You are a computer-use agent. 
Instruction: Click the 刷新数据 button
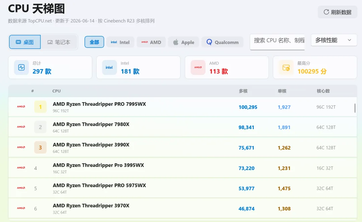click(338, 12)
